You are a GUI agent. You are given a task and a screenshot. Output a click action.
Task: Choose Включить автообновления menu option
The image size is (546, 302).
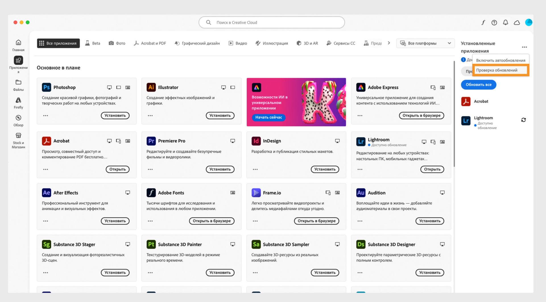[500, 60]
